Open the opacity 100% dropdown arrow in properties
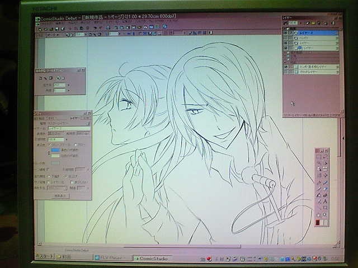358x268 pixels. point(67,139)
